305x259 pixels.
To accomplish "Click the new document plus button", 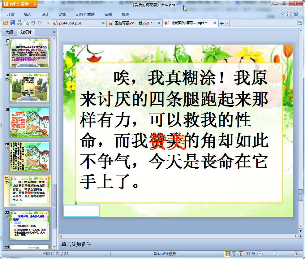I will pos(222,23).
